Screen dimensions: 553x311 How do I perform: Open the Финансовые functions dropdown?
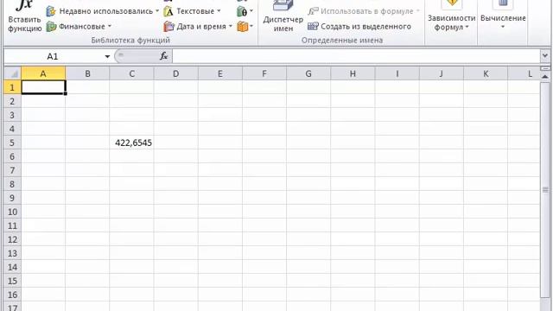pos(79,27)
